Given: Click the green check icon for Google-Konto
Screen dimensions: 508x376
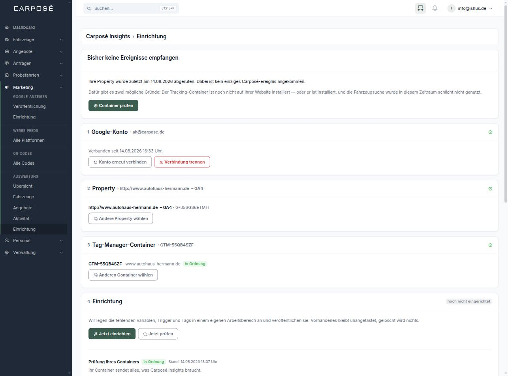Looking at the screenshot, I should pos(490,132).
